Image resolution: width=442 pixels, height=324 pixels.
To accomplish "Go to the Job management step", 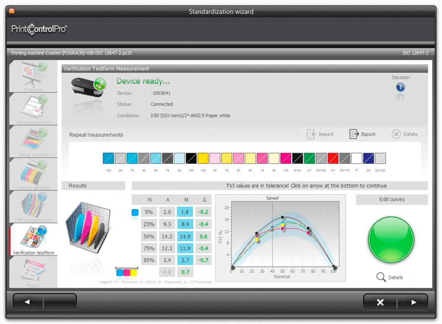I will click(33, 109).
